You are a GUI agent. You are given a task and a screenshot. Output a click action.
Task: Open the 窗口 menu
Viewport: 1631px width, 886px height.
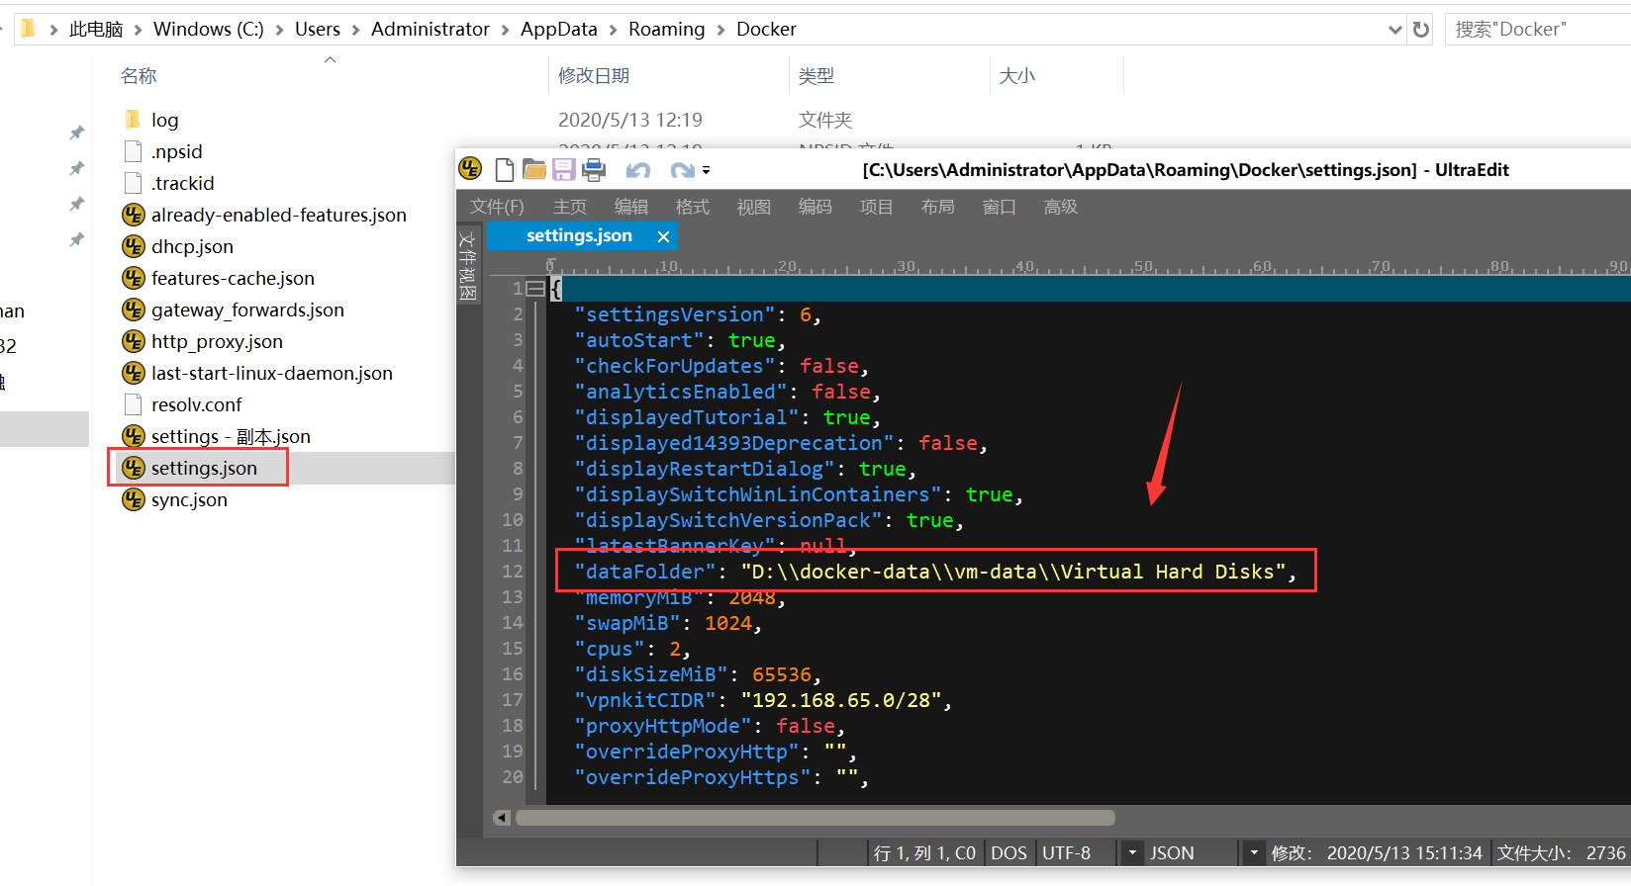(x=1000, y=207)
